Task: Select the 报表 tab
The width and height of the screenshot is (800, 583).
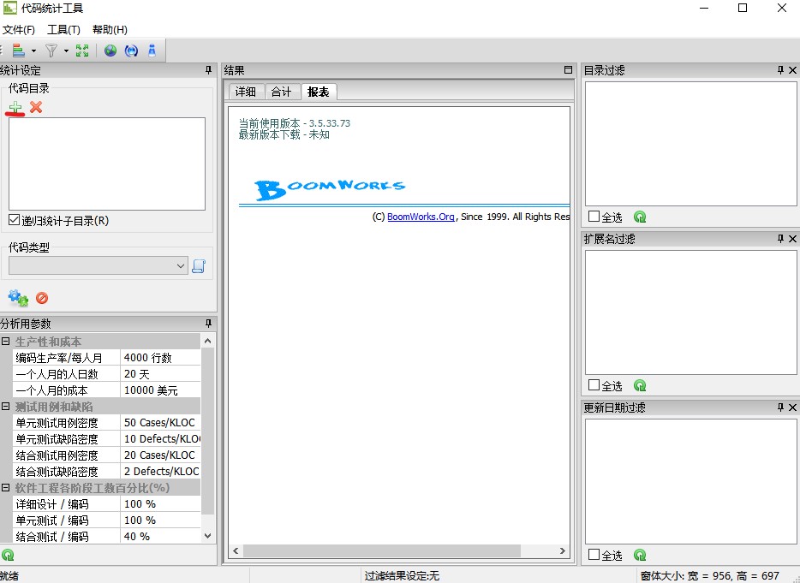Action: point(319,92)
